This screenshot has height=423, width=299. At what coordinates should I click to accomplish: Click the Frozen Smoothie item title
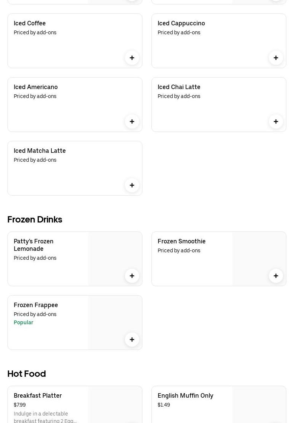tap(181, 241)
